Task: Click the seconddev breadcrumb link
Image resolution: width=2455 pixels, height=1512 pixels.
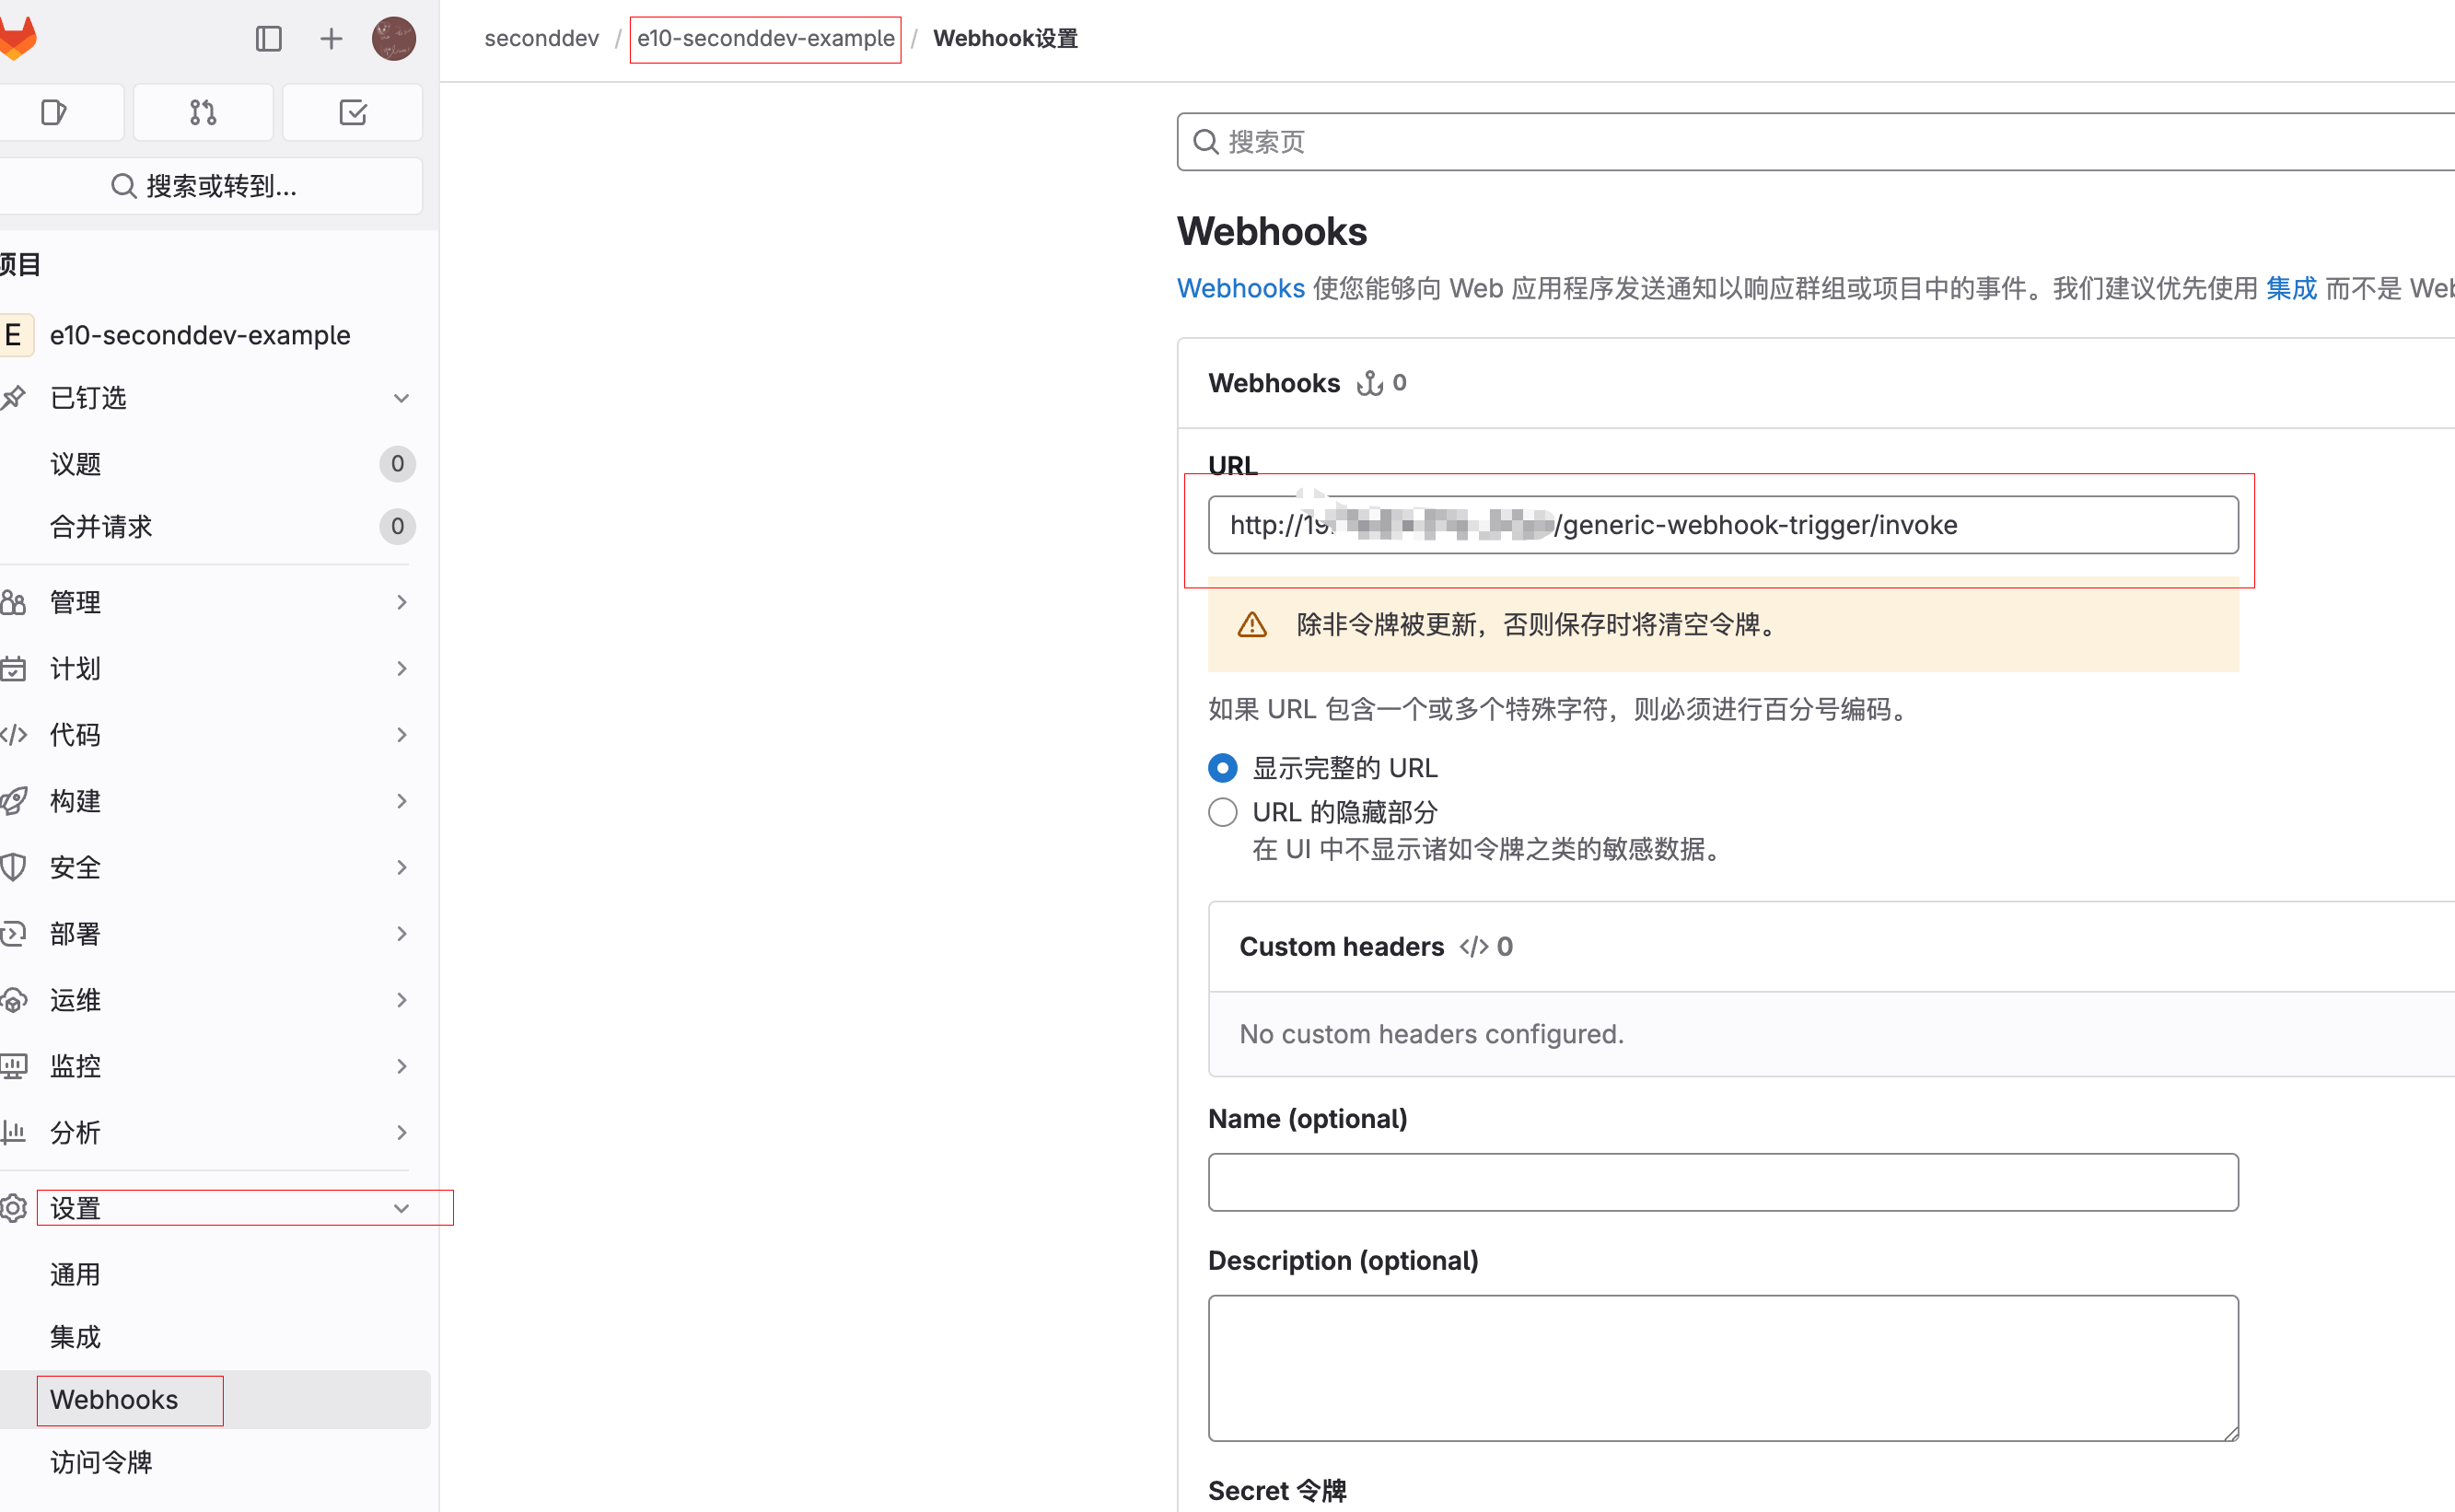Action: coord(541,38)
